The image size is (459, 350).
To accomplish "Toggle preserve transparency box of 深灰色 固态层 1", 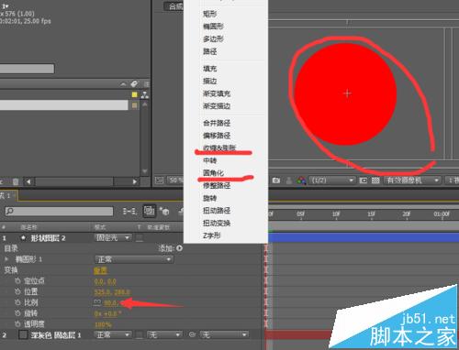I will pos(140,335).
